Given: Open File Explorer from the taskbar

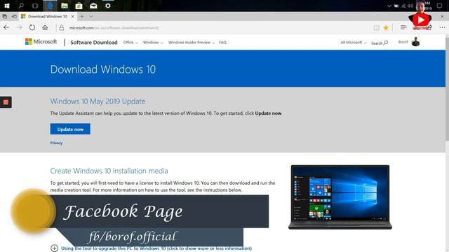Looking at the screenshot, I should [x=65, y=6].
